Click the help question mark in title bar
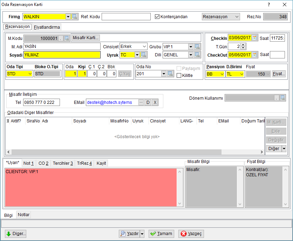Image resolution: width=293 pixels, height=241 pixels. coord(269,5)
